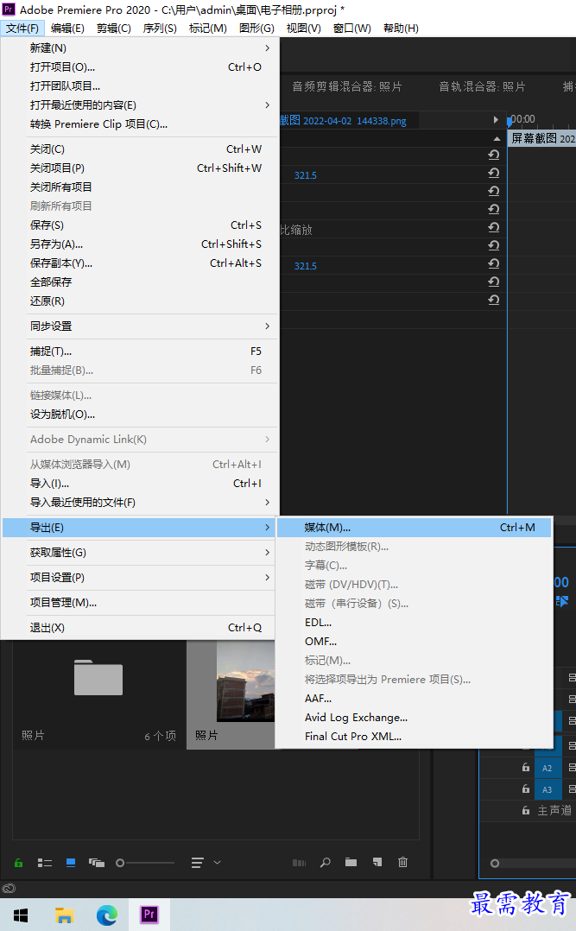The height and width of the screenshot is (931, 576).
Task: Create a new bin with folder icon
Action: tap(351, 862)
